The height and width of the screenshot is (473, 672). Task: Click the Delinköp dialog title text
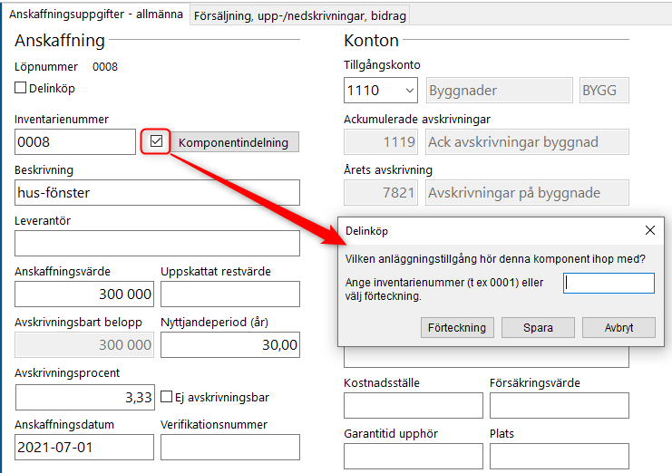[367, 231]
